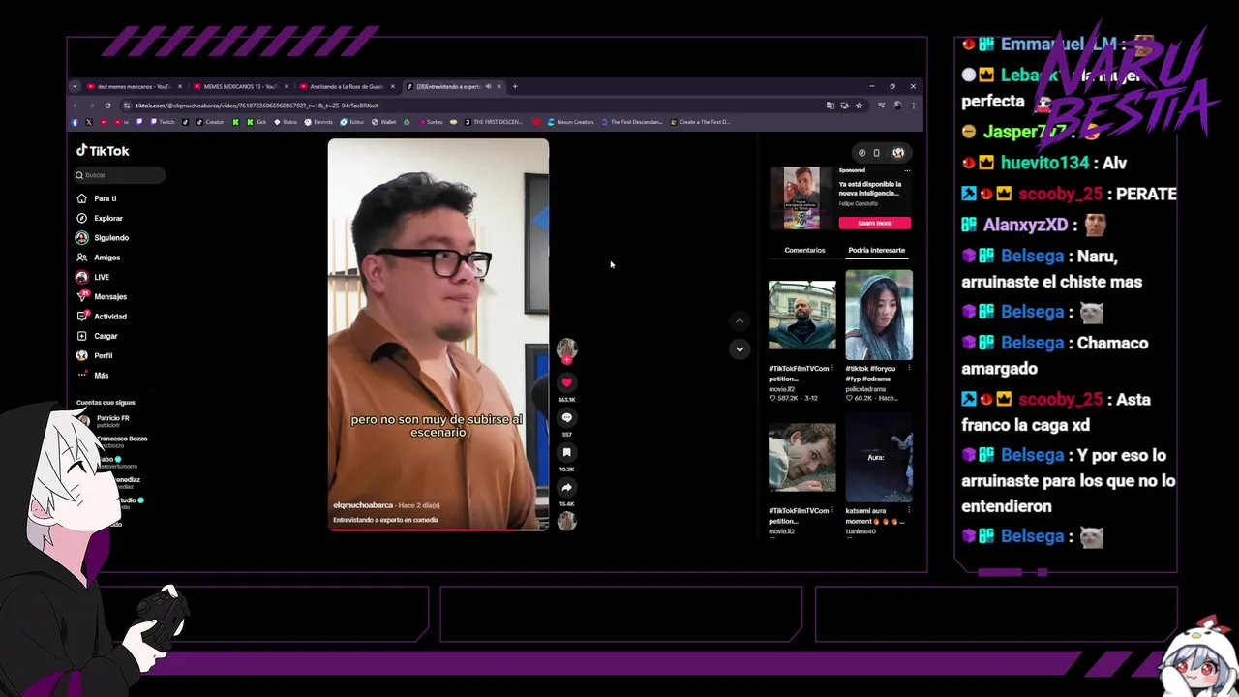The image size is (1239, 697).
Task: Switch to Podría interesarte tab
Action: 876,250
